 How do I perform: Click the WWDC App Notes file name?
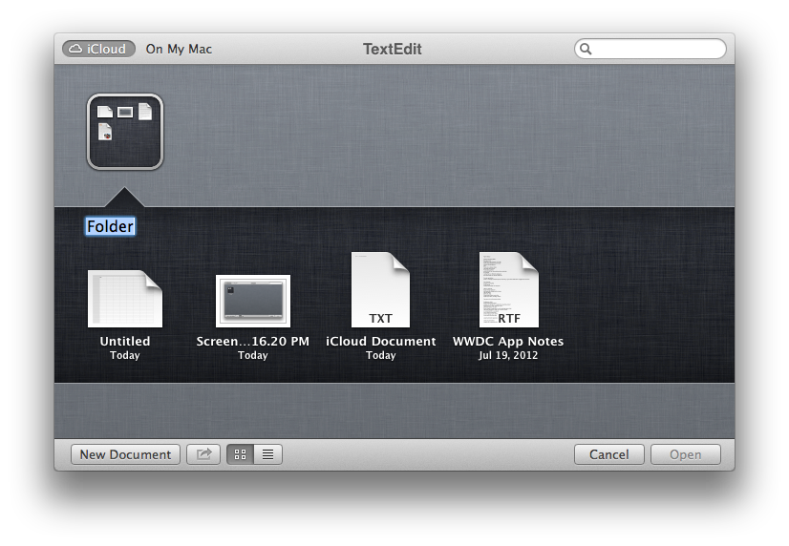(x=508, y=341)
